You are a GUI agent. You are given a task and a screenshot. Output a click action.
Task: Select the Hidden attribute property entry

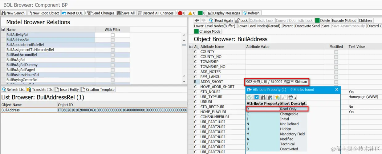pos(277,129)
